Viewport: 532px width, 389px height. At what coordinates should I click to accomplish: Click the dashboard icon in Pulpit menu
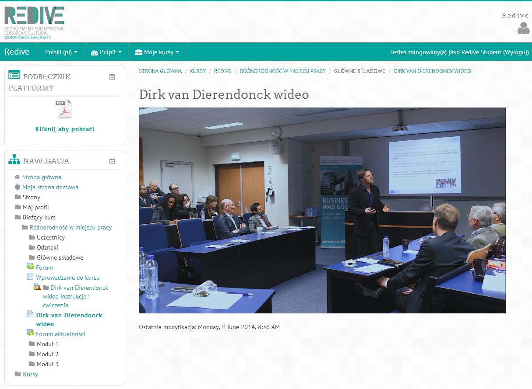94,52
